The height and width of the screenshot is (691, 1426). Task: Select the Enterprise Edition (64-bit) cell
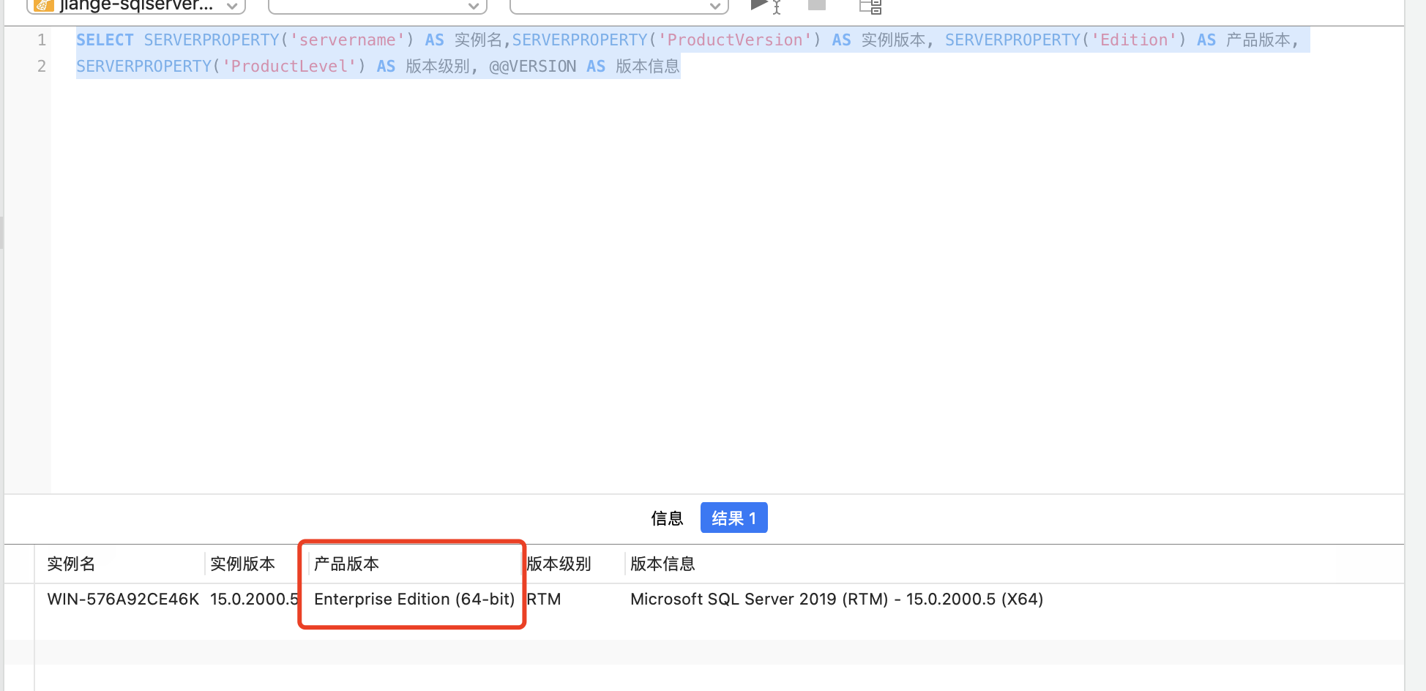pos(414,600)
